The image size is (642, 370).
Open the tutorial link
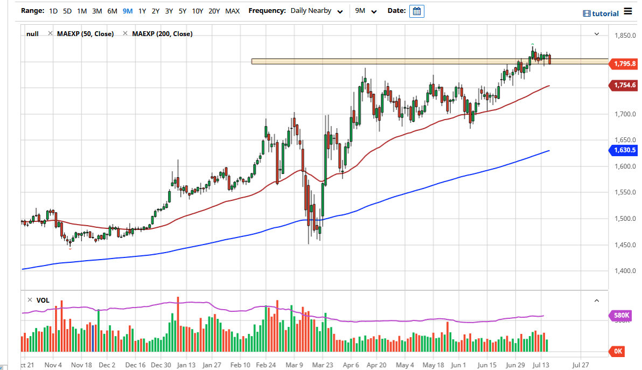pos(605,13)
